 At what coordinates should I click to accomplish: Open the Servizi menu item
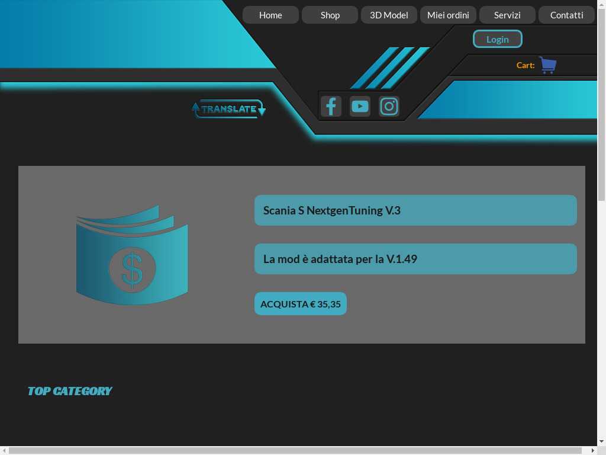[507, 15]
